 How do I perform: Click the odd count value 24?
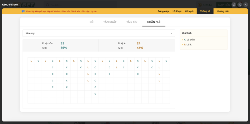138,43
